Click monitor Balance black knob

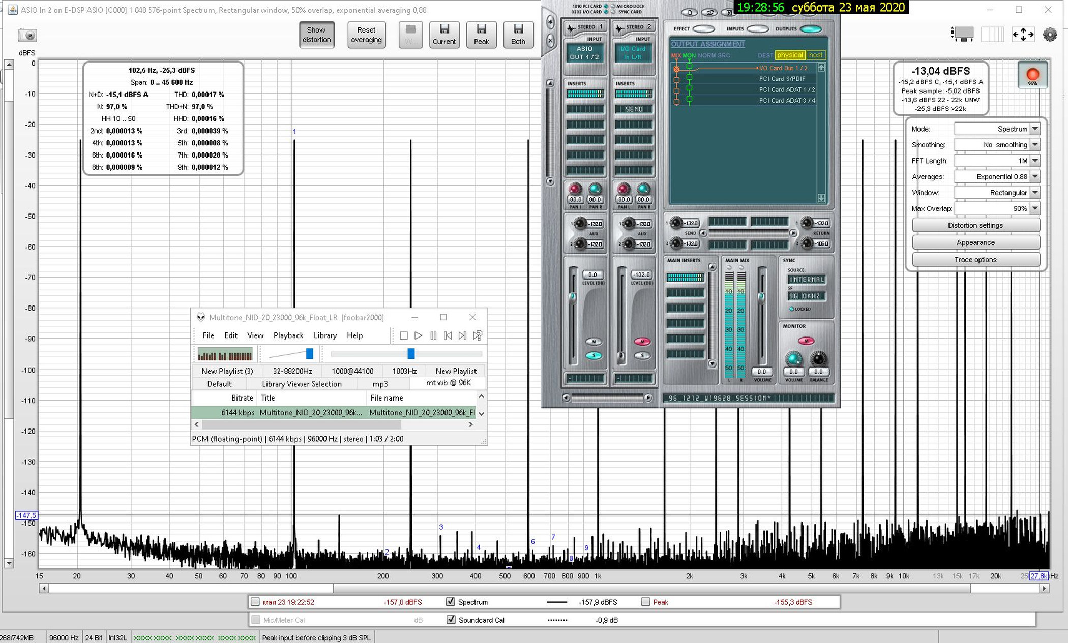(x=818, y=359)
